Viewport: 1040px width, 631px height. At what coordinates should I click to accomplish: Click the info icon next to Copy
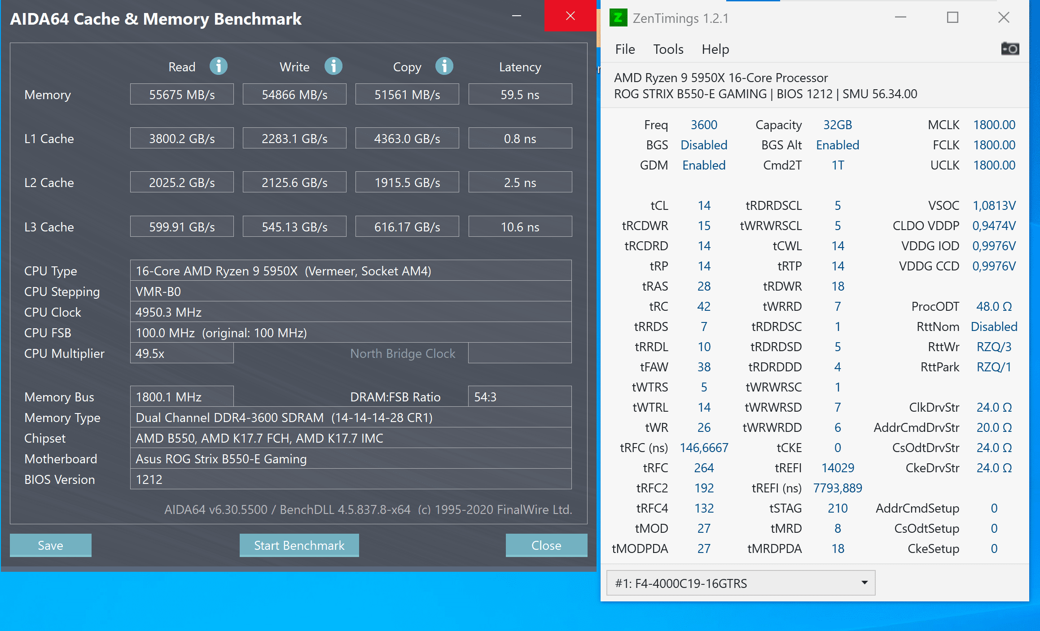coord(444,66)
